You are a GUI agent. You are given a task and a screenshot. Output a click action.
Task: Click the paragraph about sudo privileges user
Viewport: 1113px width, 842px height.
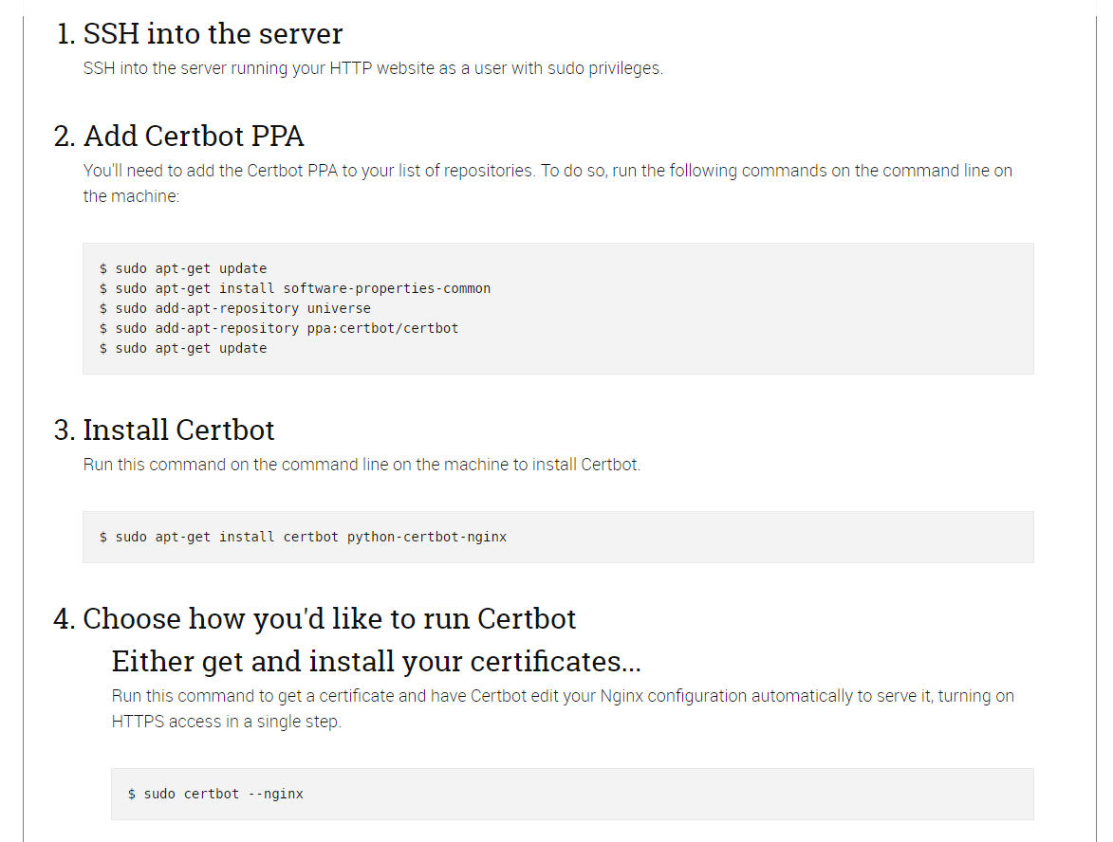coord(373,68)
